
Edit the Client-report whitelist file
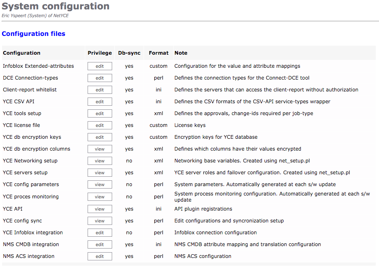pos(99,89)
